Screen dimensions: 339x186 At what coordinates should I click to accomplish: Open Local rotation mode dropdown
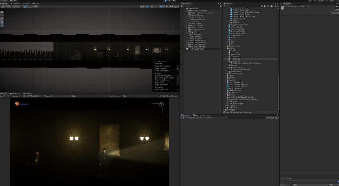(x=16, y=6)
